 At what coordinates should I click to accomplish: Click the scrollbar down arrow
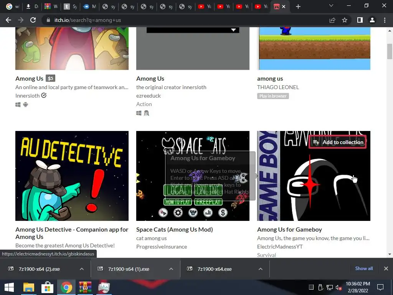[390, 254]
